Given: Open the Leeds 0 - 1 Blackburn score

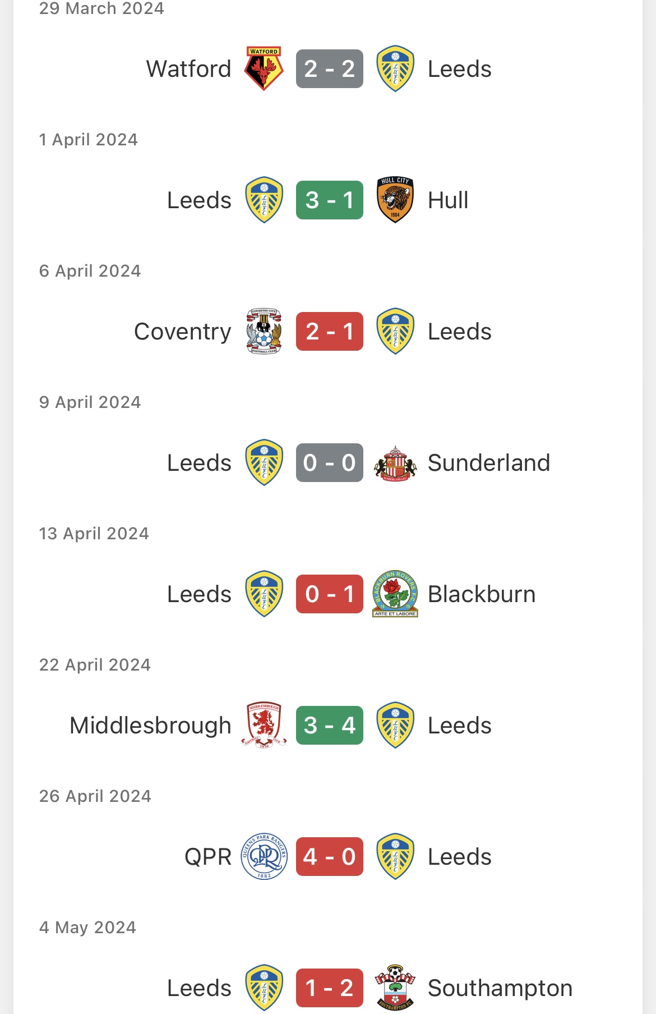Looking at the screenshot, I should [330, 594].
